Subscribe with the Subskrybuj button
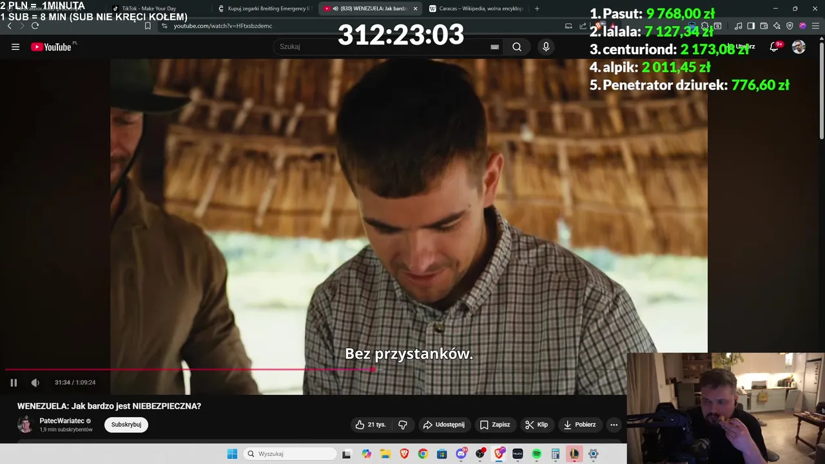The width and height of the screenshot is (825, 464). click(x=126, y=425)
